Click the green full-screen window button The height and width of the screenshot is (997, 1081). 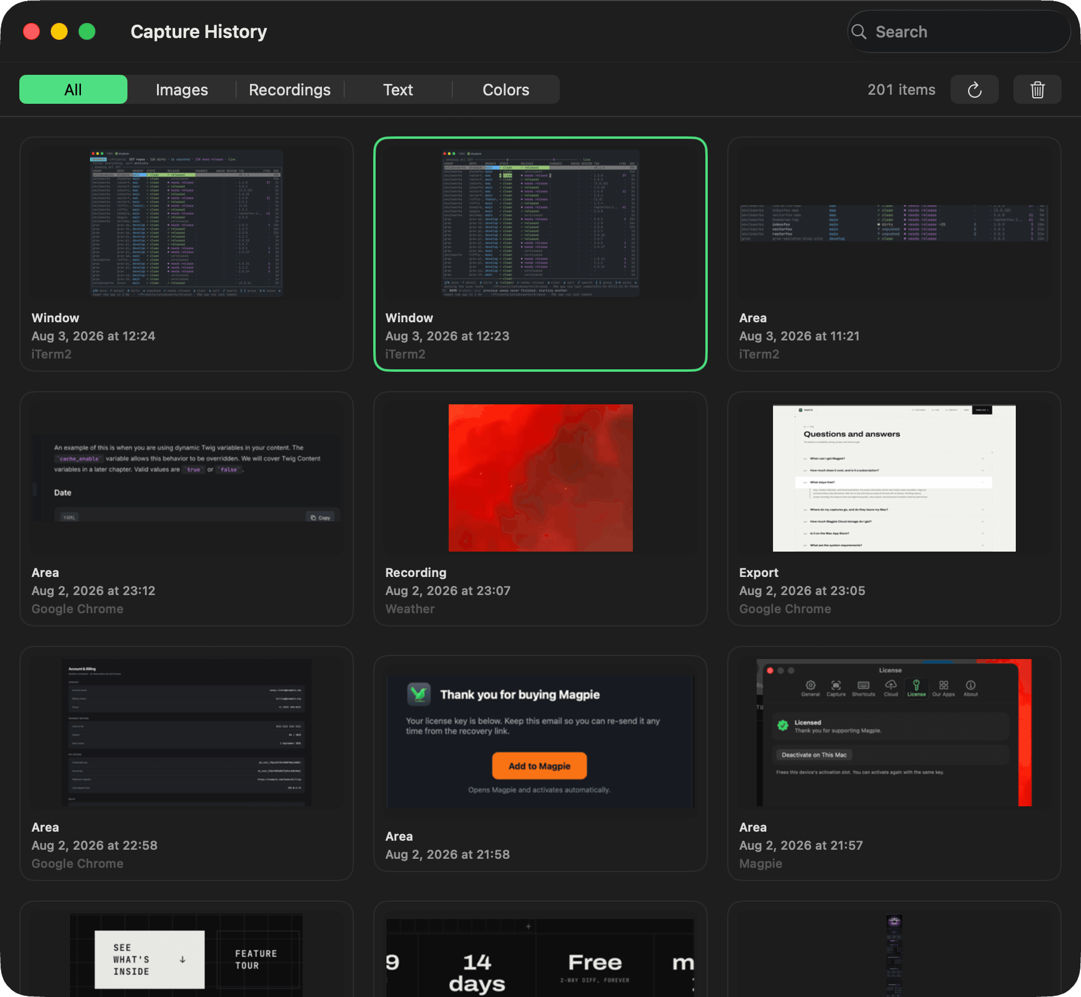coord(87,31)
